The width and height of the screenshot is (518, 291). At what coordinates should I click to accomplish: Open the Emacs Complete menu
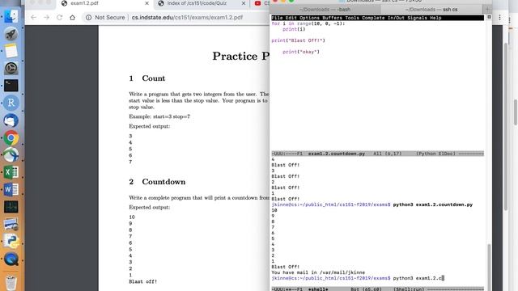pyautogui.click(x=373, y=18)
